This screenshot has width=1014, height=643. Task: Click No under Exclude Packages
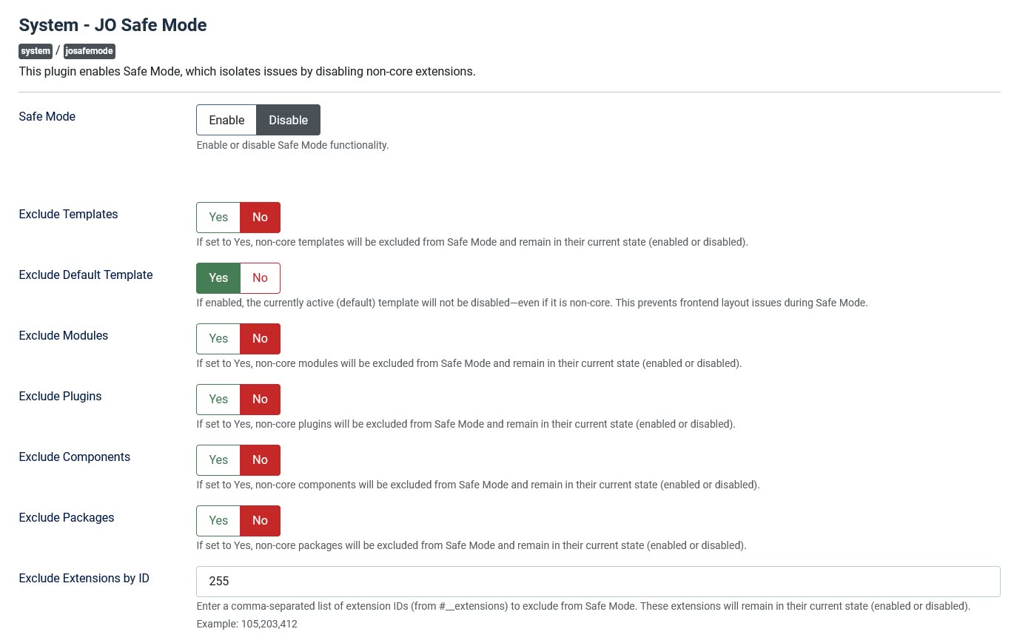260,521
